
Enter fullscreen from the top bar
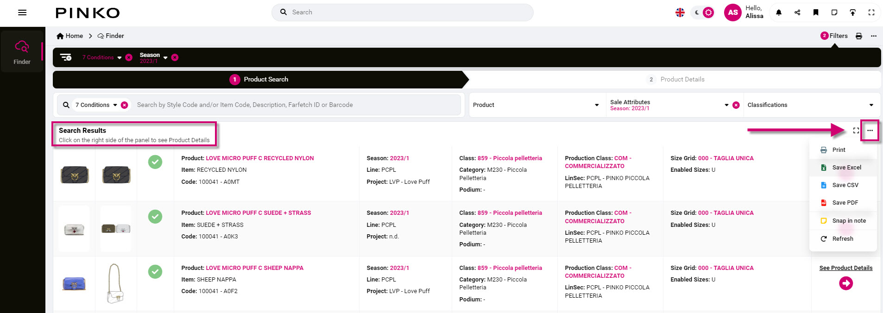[871, 13]
